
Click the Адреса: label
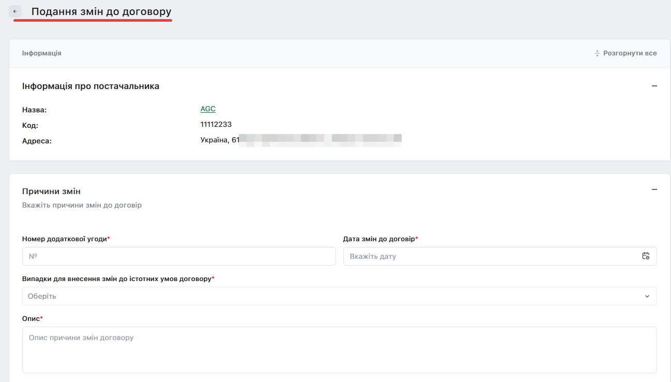37,141
